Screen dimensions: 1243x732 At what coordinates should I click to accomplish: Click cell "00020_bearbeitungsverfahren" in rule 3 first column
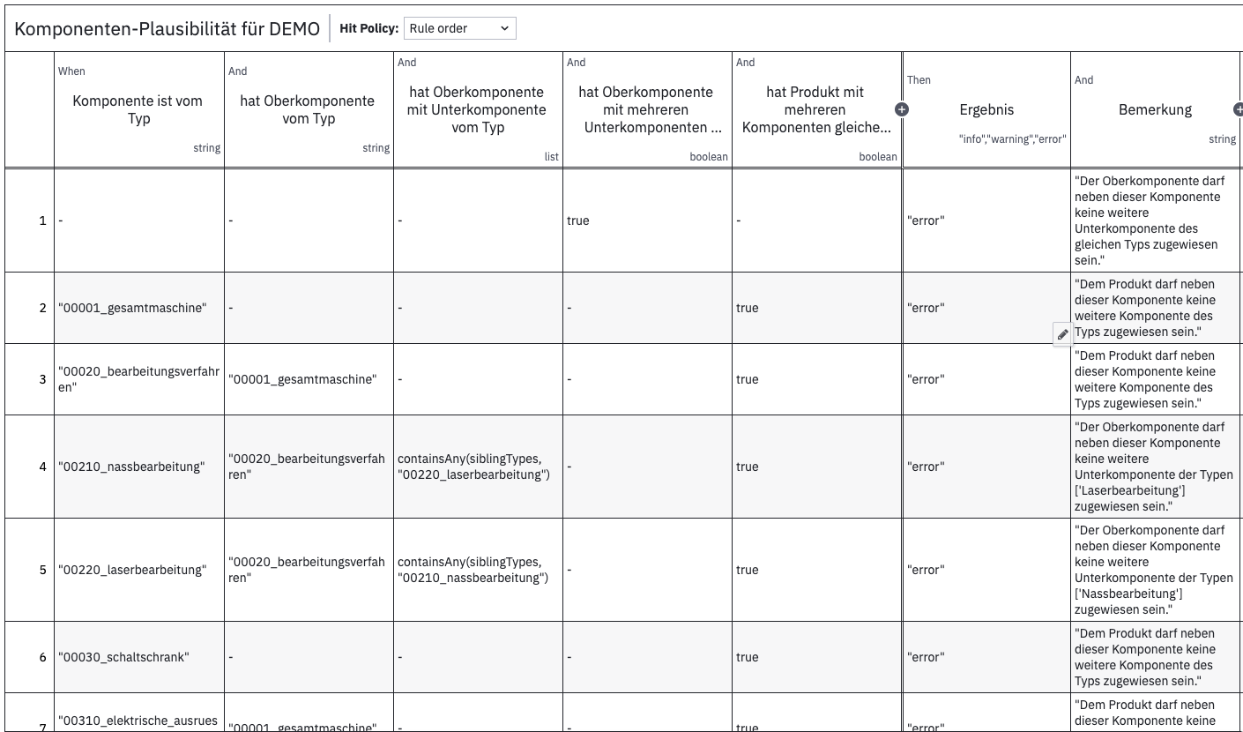click(x=139, y=379)
